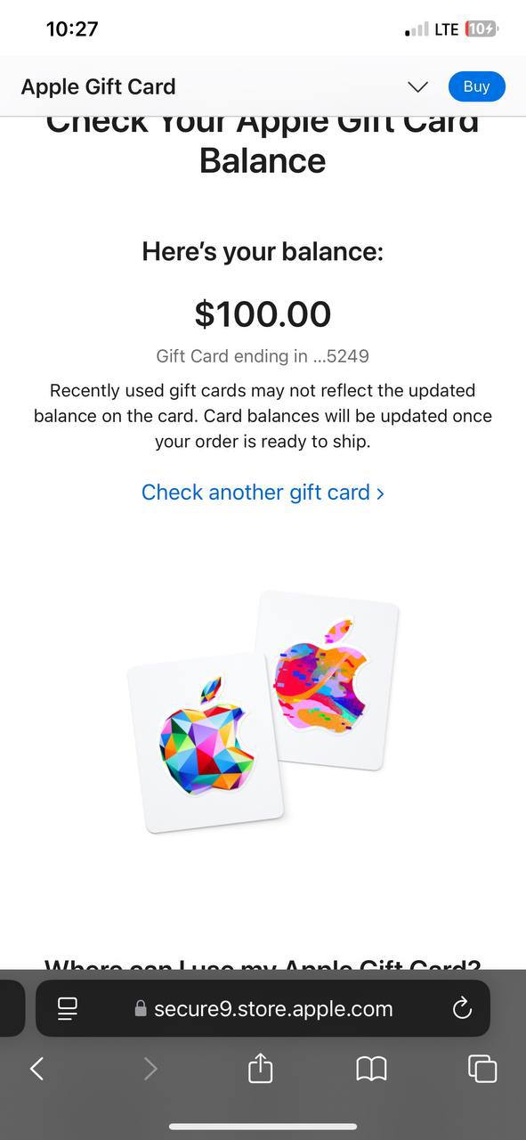Tap the geometric Apple logo gift card image
The width and height of the screenshot is (526, 1140).
click(x=206, y=743)
